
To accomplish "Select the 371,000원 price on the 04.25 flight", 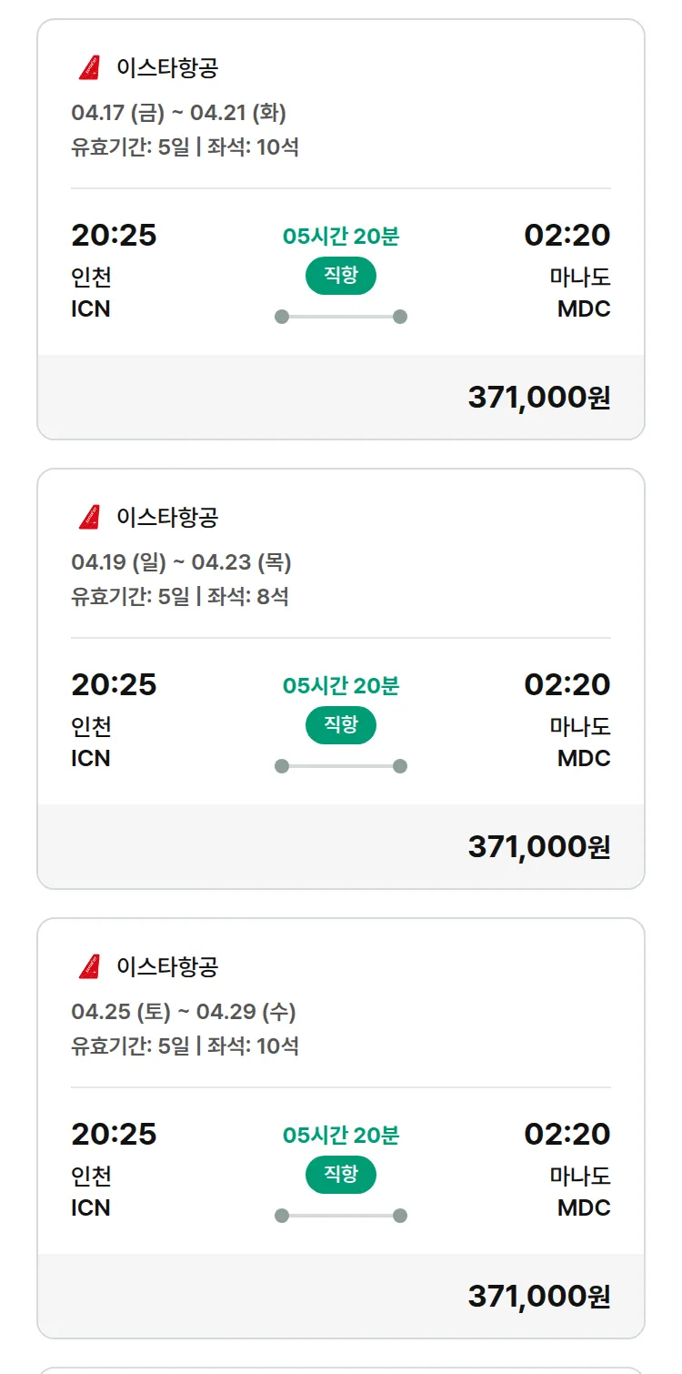I will coord(538,1297).
